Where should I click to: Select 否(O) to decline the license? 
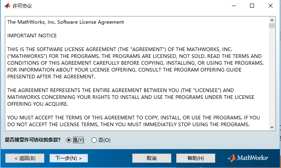94,140
